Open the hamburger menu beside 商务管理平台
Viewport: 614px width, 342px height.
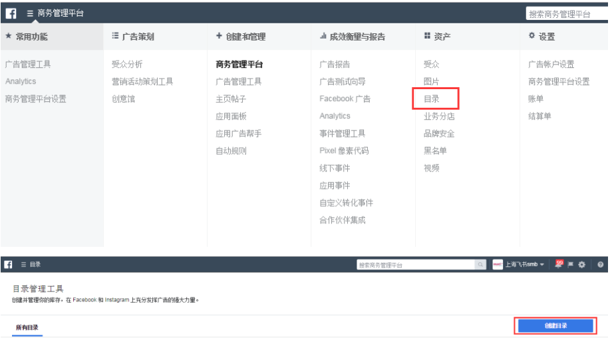(x=30, y=13)
